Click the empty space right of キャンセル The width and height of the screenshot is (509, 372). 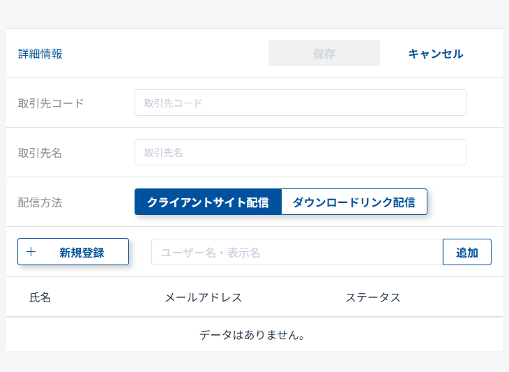[485, 54]
